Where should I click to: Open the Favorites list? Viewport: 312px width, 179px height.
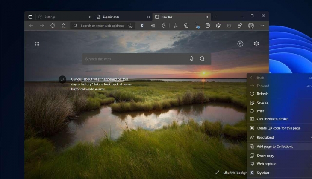[x=175, y=26]
